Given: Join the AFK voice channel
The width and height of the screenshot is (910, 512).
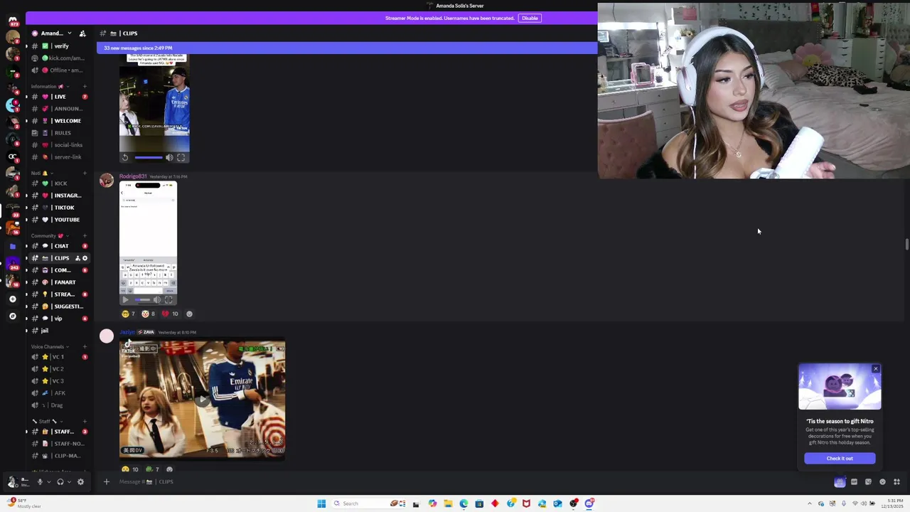Looking at the screenshot, I should coord(58,393).
